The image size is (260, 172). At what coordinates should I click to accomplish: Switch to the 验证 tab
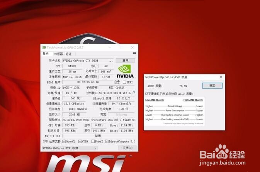[x=68, y=54]
